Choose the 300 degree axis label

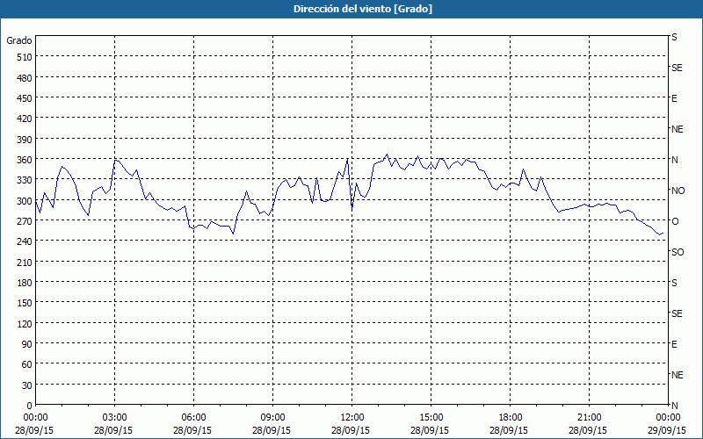(25, 201)
